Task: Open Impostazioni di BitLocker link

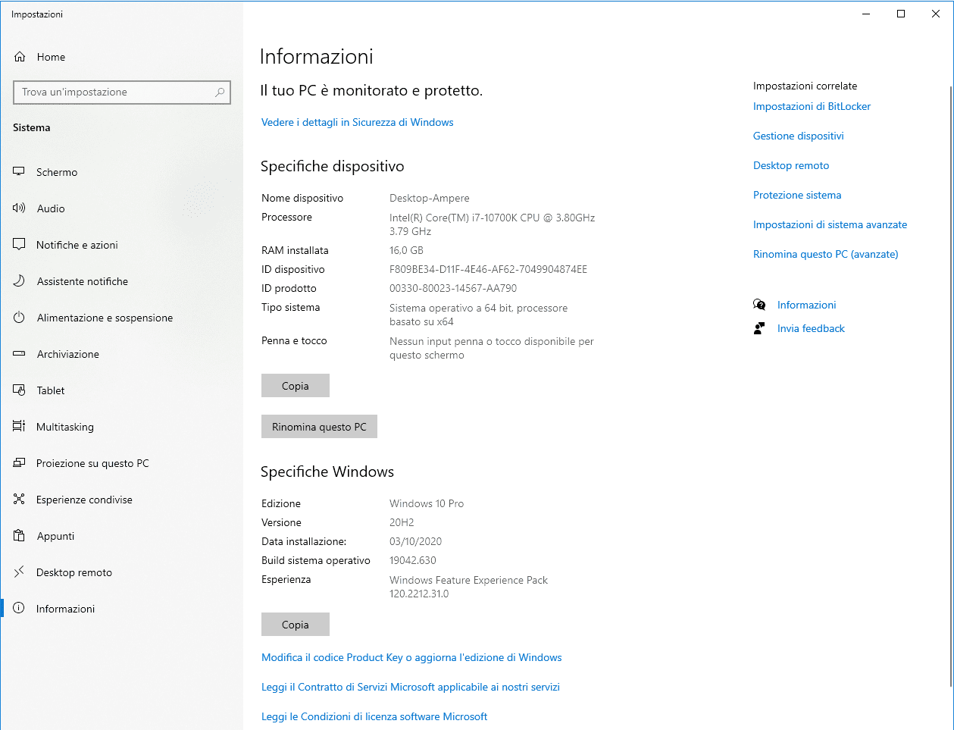Action: 812,106
